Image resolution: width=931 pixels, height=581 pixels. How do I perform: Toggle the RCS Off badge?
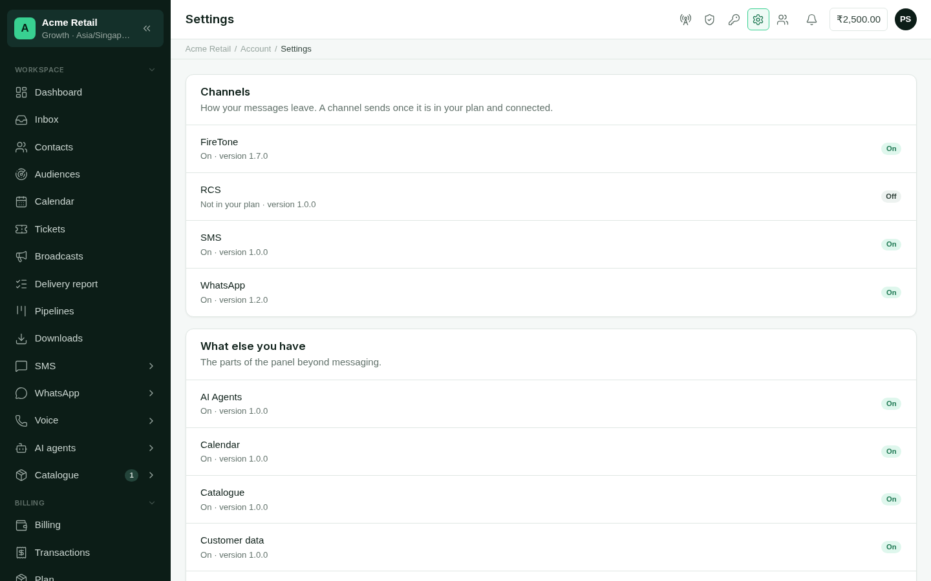click(891, 196)
